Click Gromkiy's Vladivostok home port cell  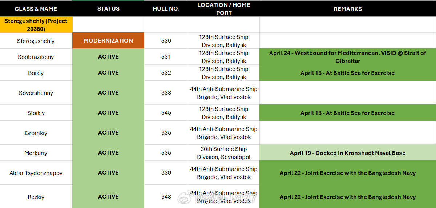pos(224,133)
